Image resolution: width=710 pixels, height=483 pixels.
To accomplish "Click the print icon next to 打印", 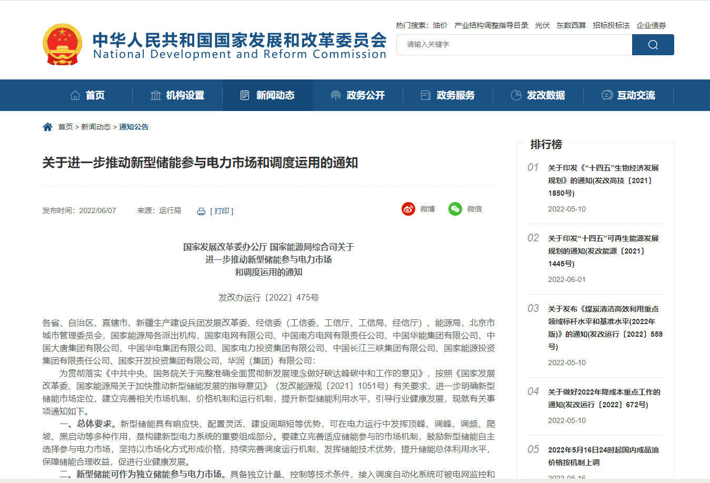I will [201, 211].
